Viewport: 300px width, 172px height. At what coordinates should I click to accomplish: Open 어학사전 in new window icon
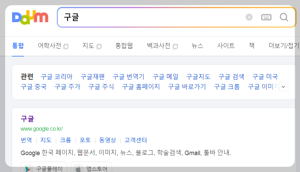click(x=66, y=47)
